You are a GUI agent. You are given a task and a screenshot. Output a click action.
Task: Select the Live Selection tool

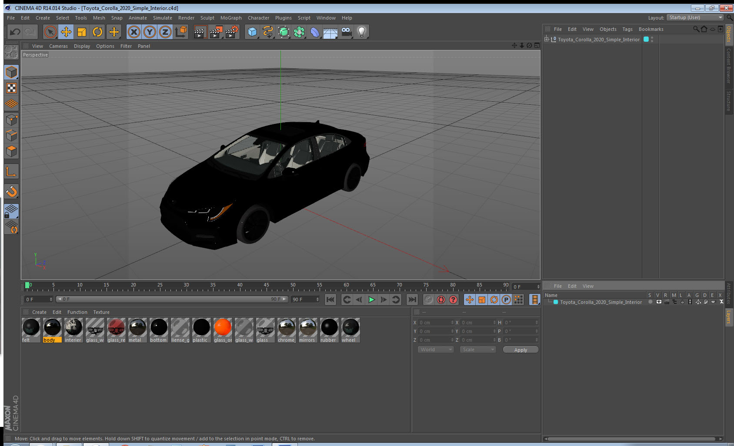click(50, 32)
